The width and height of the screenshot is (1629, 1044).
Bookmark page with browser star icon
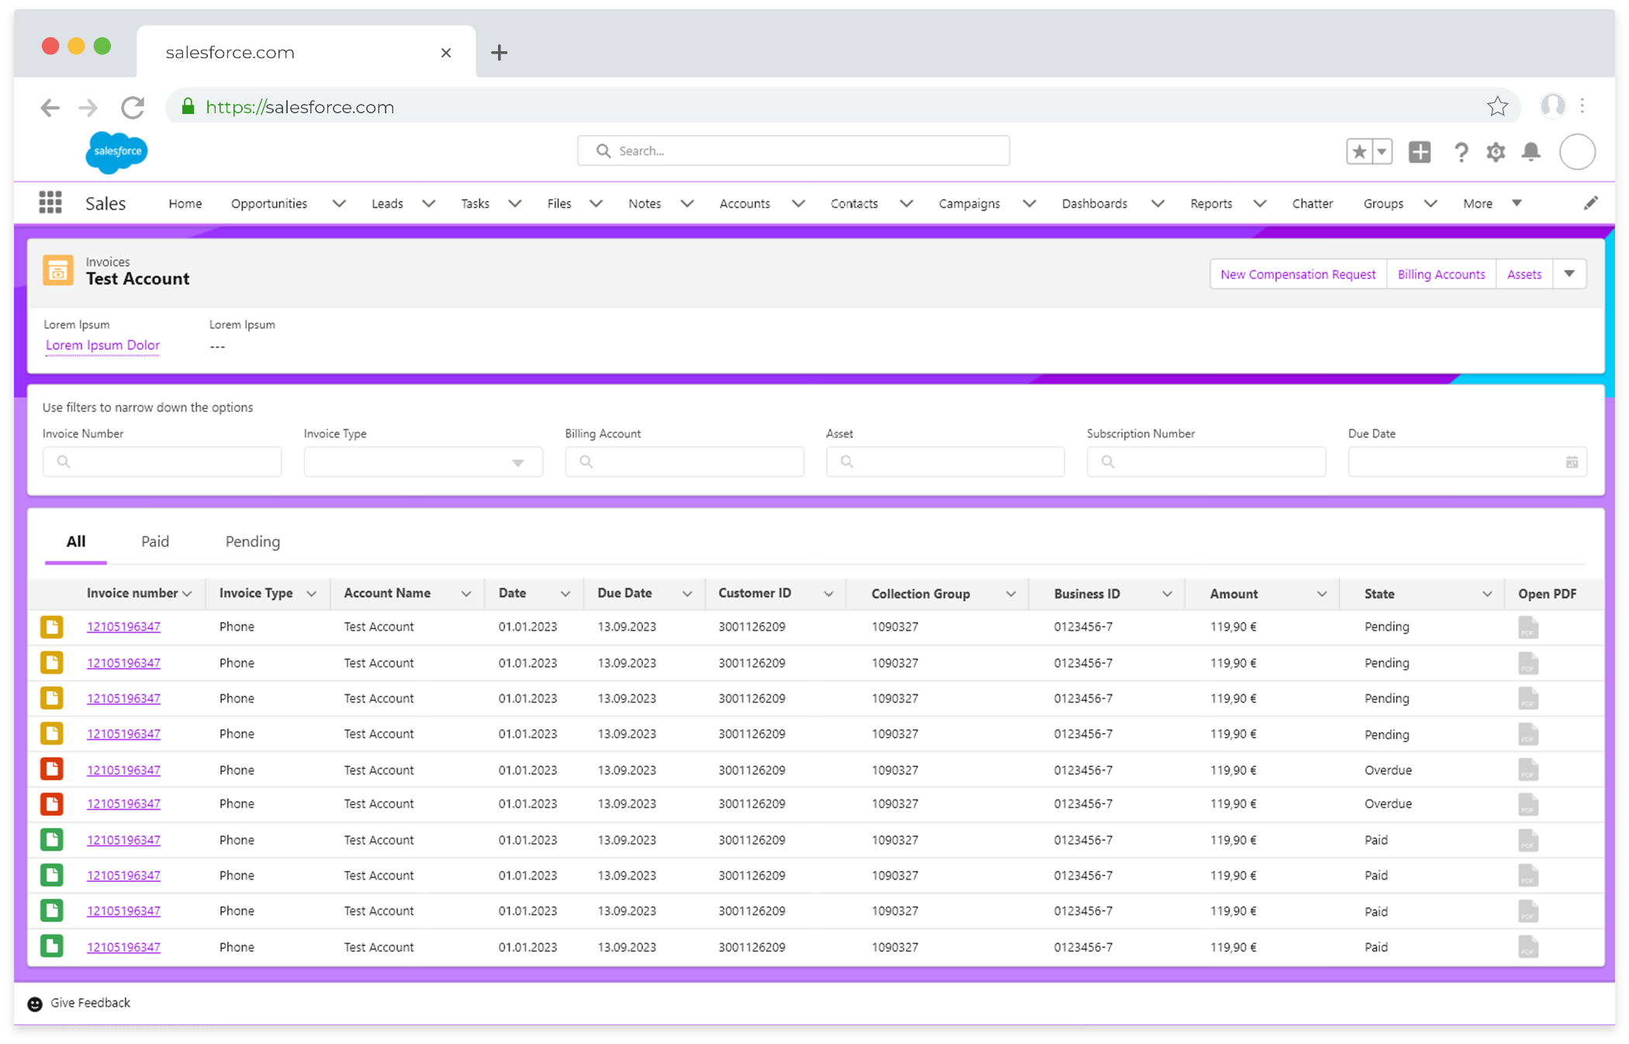[1497, 106]
